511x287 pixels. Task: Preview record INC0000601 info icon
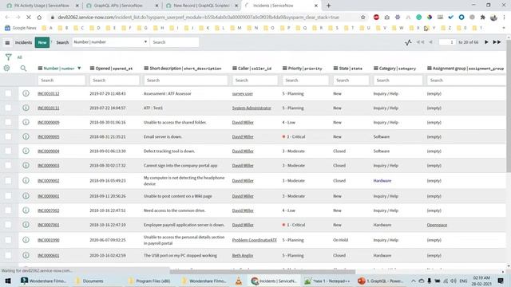[26, 255]
